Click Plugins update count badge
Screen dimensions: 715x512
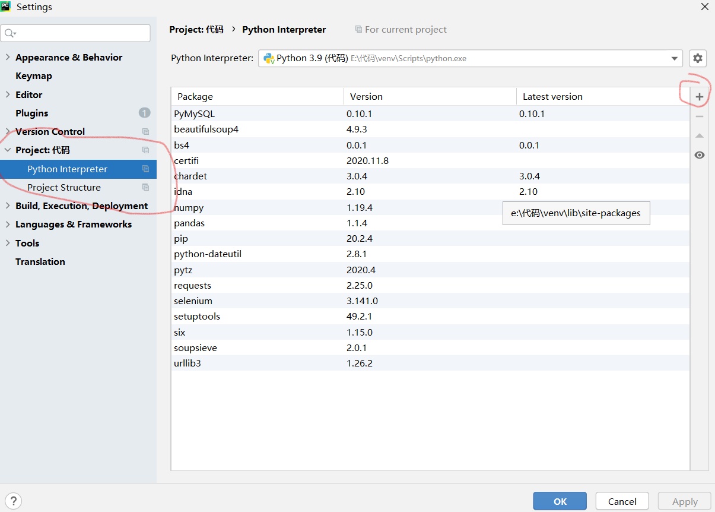coord(145,113)
